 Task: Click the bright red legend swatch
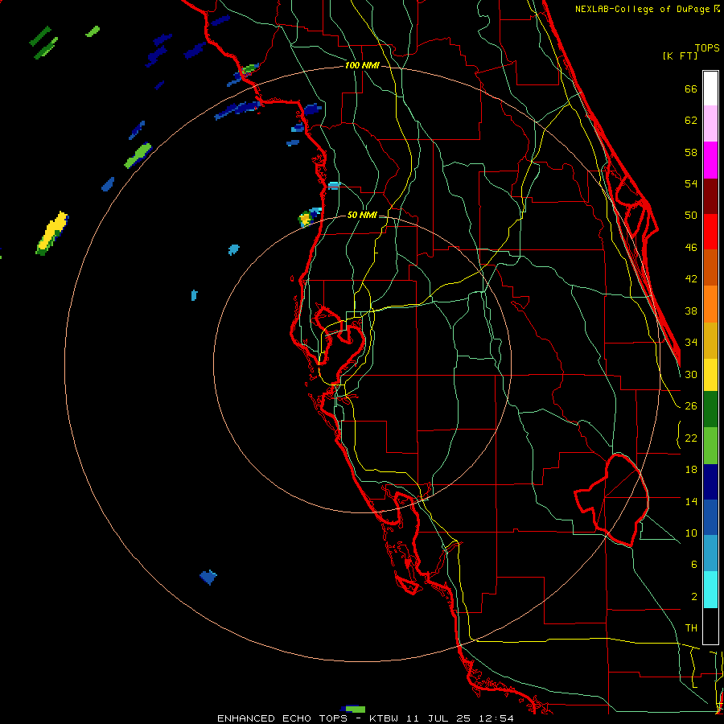(710, 232)
